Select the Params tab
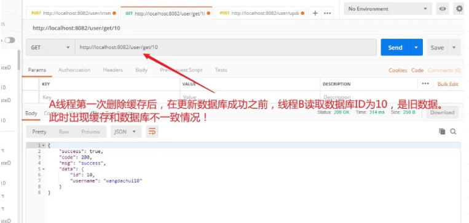 37,70
